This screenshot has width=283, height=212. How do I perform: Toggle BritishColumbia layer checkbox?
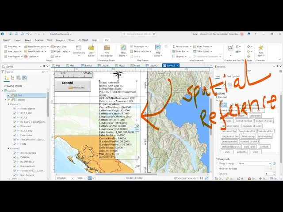(15, 153)
